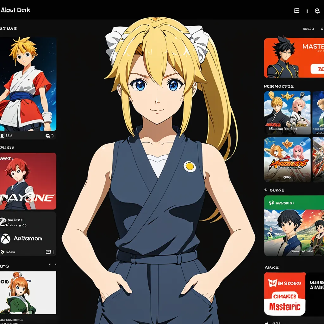Open the info icon at the top right
The width and height of the screenshot is (324, 324).
tap(308, 10)
